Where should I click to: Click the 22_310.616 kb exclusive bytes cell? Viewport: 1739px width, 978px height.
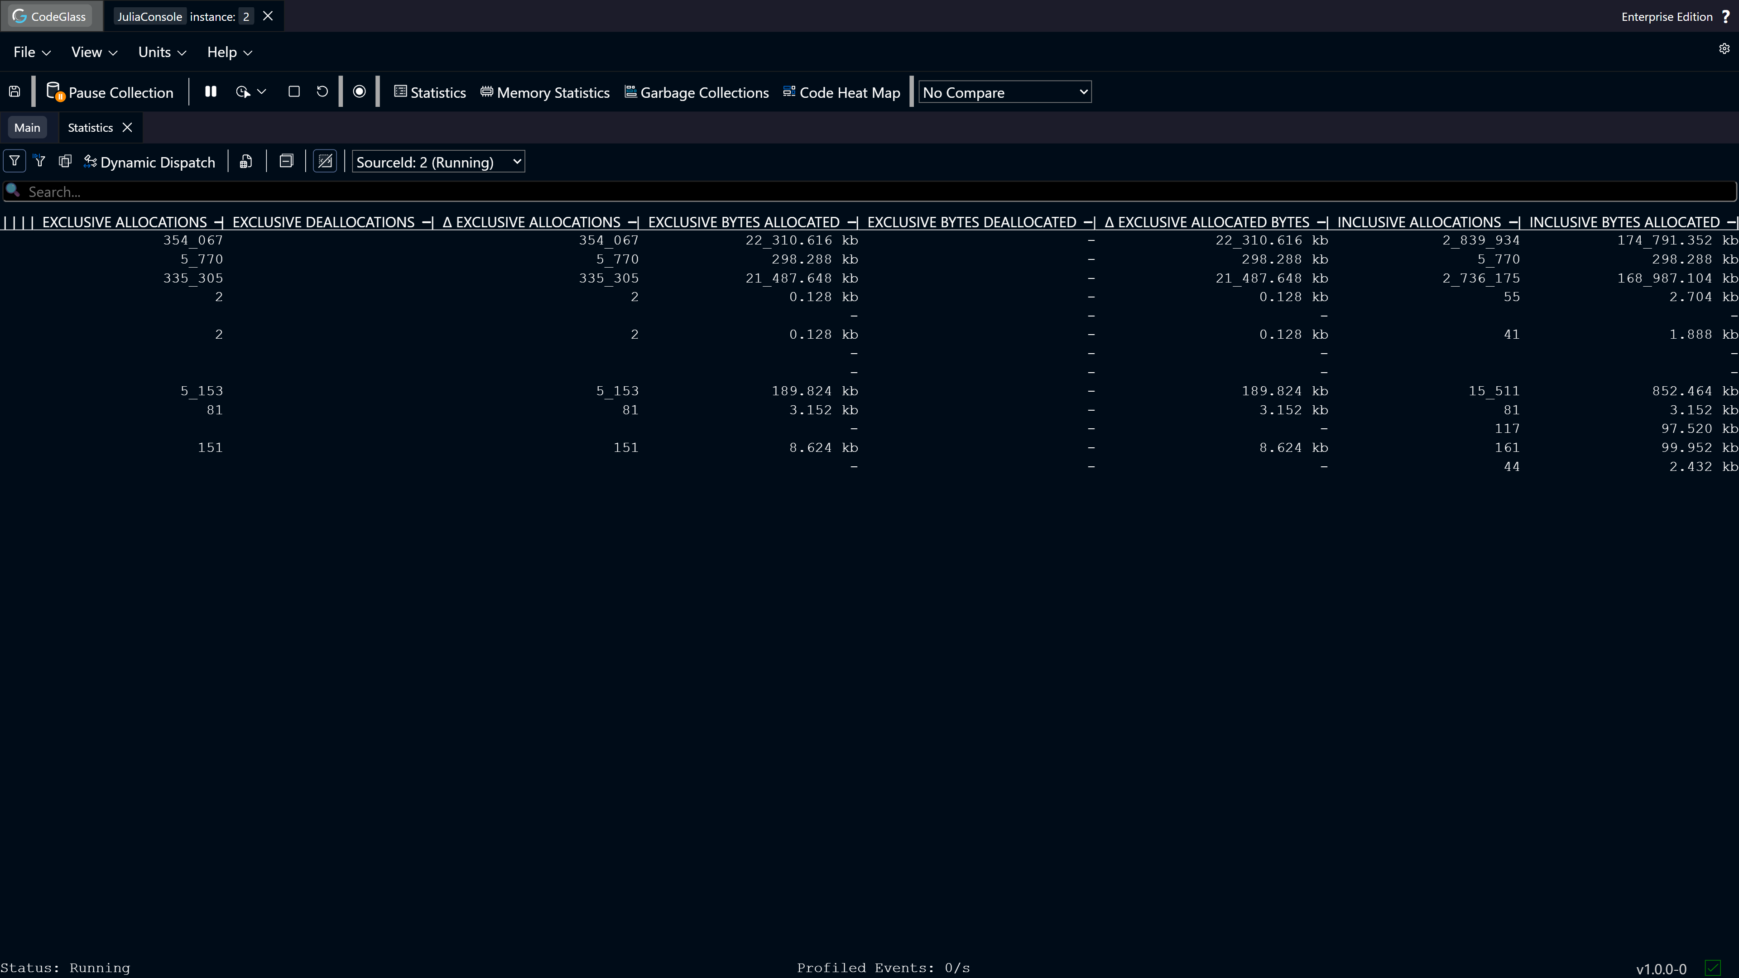(x=801, y=240)
